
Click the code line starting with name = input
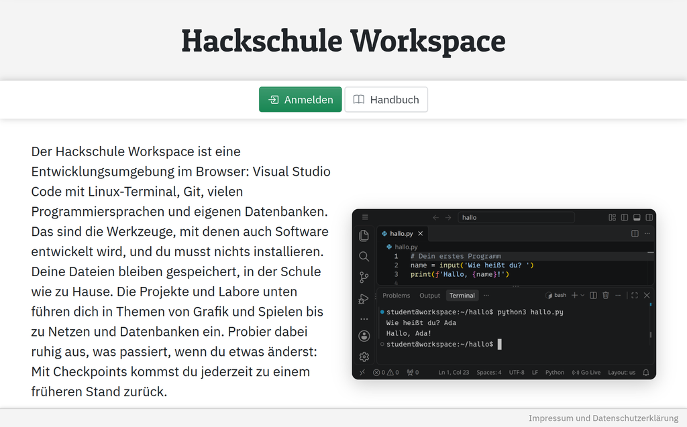[472, 265]
